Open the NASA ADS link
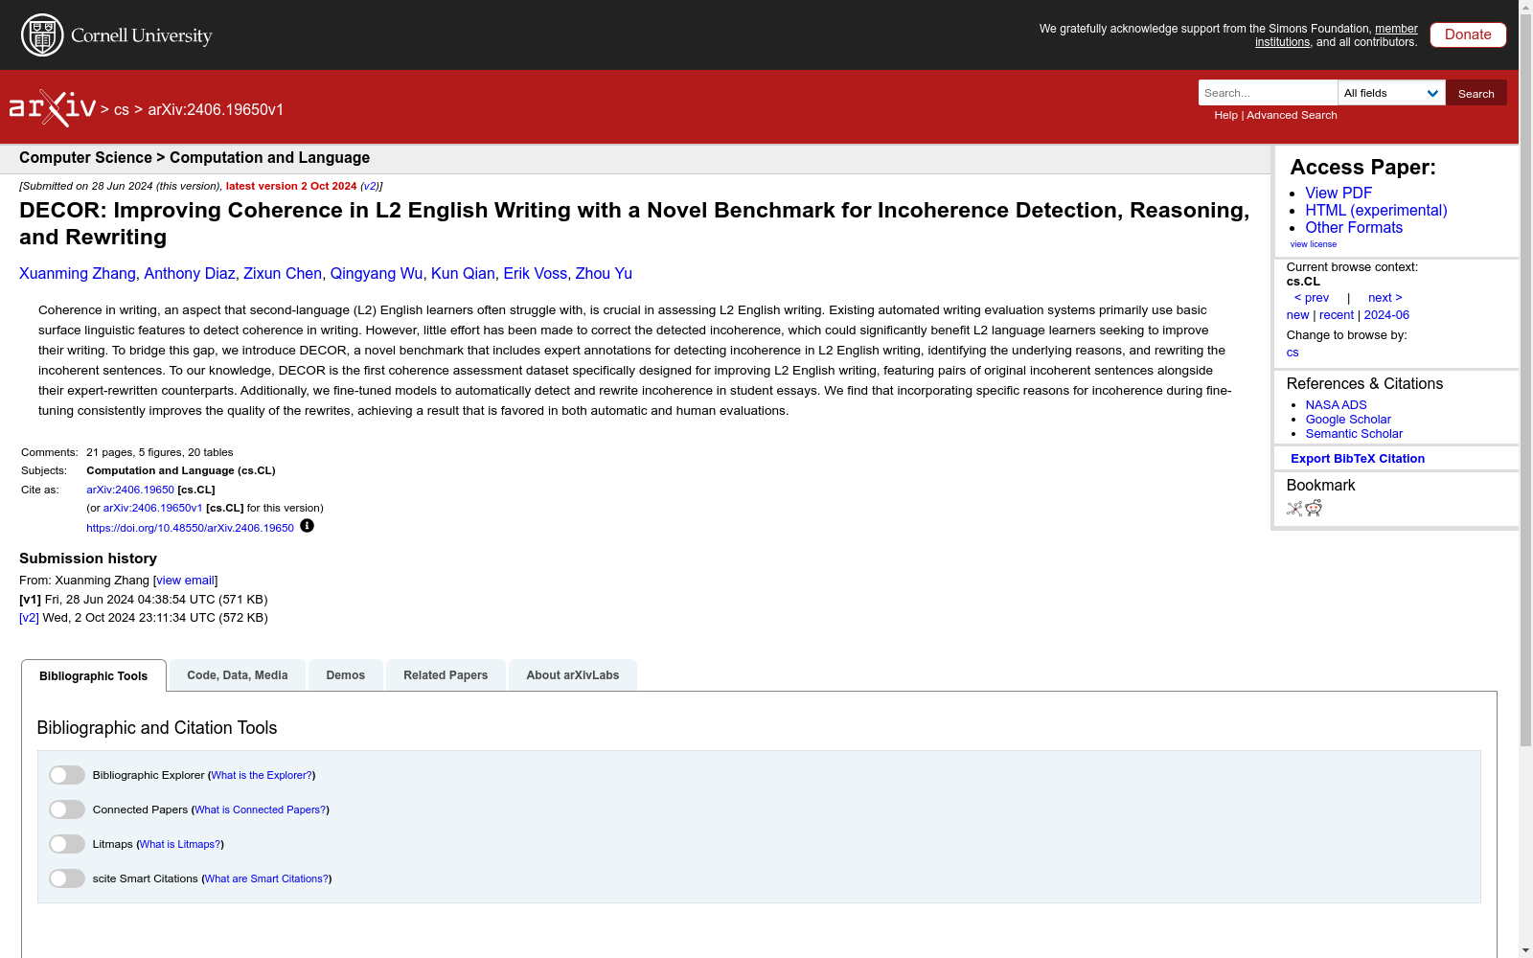This screenshot has width=1533, height=958. 1336,405
